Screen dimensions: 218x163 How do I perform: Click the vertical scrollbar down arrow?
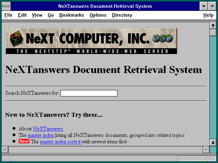click(213, 143)
